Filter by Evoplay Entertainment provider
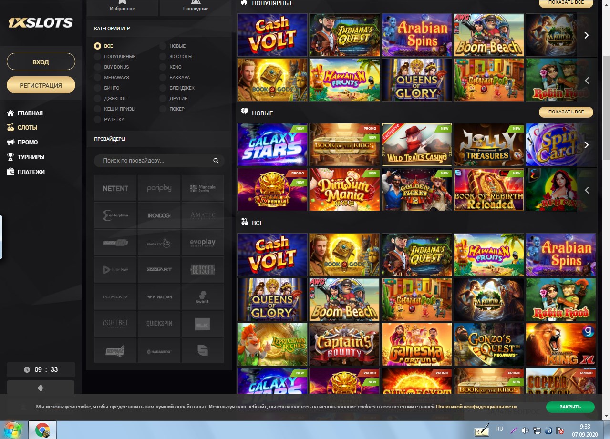 tap(203, 243)
